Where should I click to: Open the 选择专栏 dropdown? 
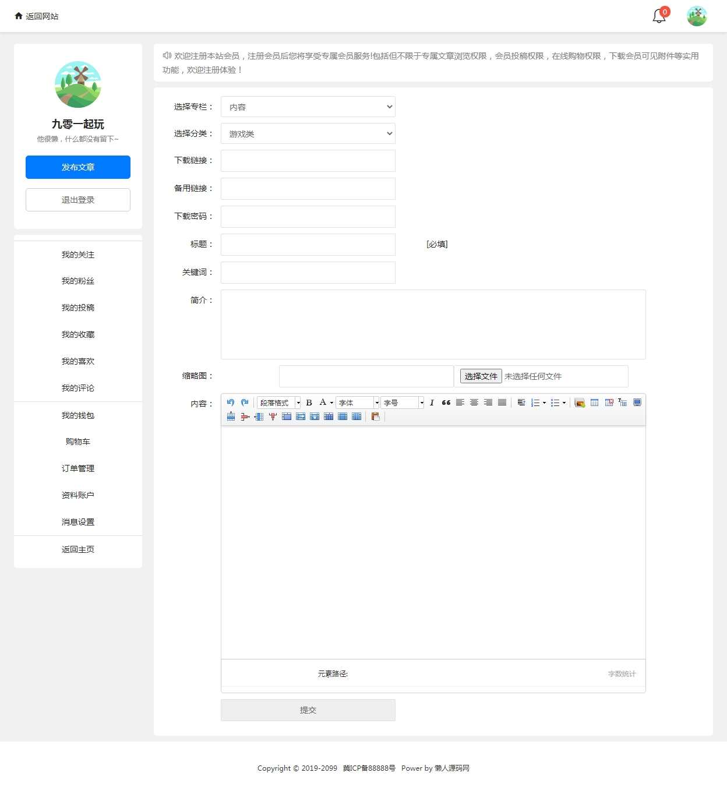tap(308, 107)
